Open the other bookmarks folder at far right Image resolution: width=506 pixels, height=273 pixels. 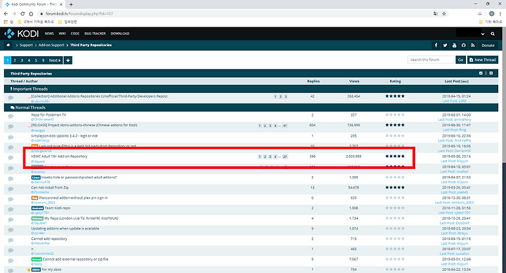click(x=491, y=22)
